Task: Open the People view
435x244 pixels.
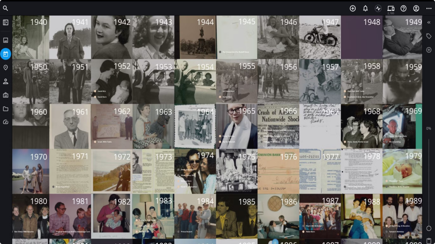Action: [6, 81]
